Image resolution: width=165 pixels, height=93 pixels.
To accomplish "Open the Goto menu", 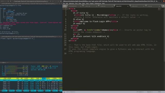I will [x=84, y=3].
